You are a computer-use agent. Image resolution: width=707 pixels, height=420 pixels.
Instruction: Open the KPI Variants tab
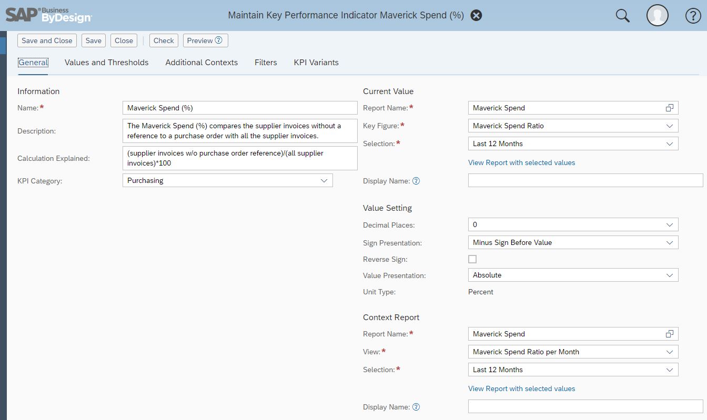pyautogui.click(x=316, y=62)
